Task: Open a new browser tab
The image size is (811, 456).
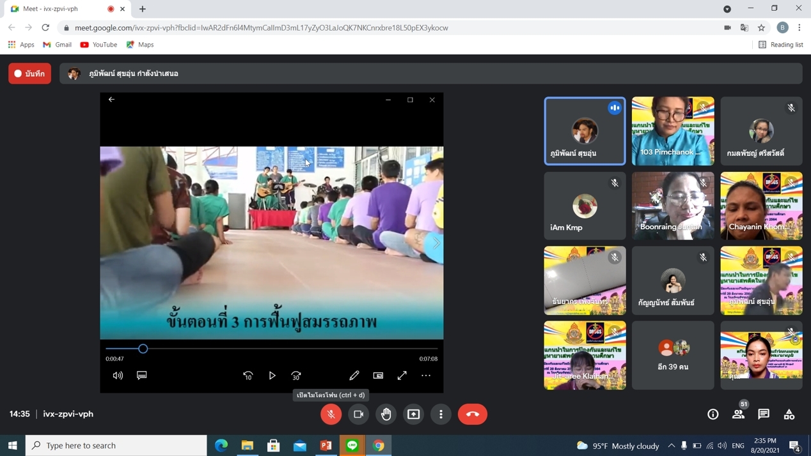Action: point(143,9)
